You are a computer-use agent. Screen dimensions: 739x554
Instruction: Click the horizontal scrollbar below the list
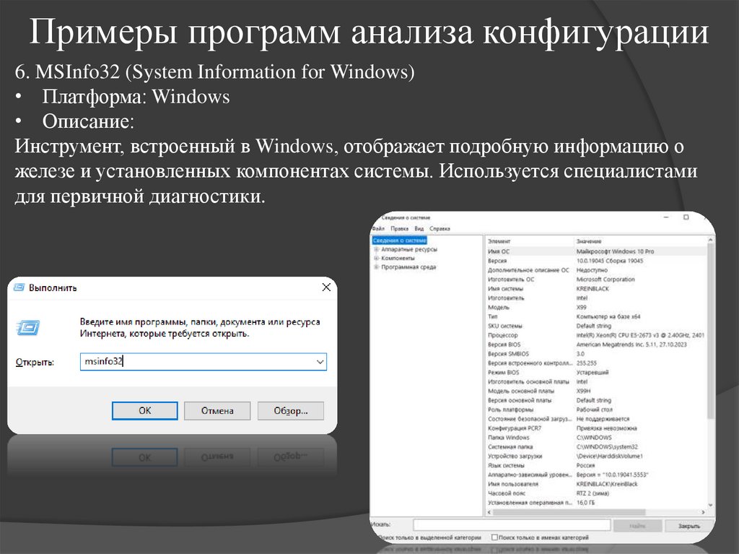click(x=570, y=512)
